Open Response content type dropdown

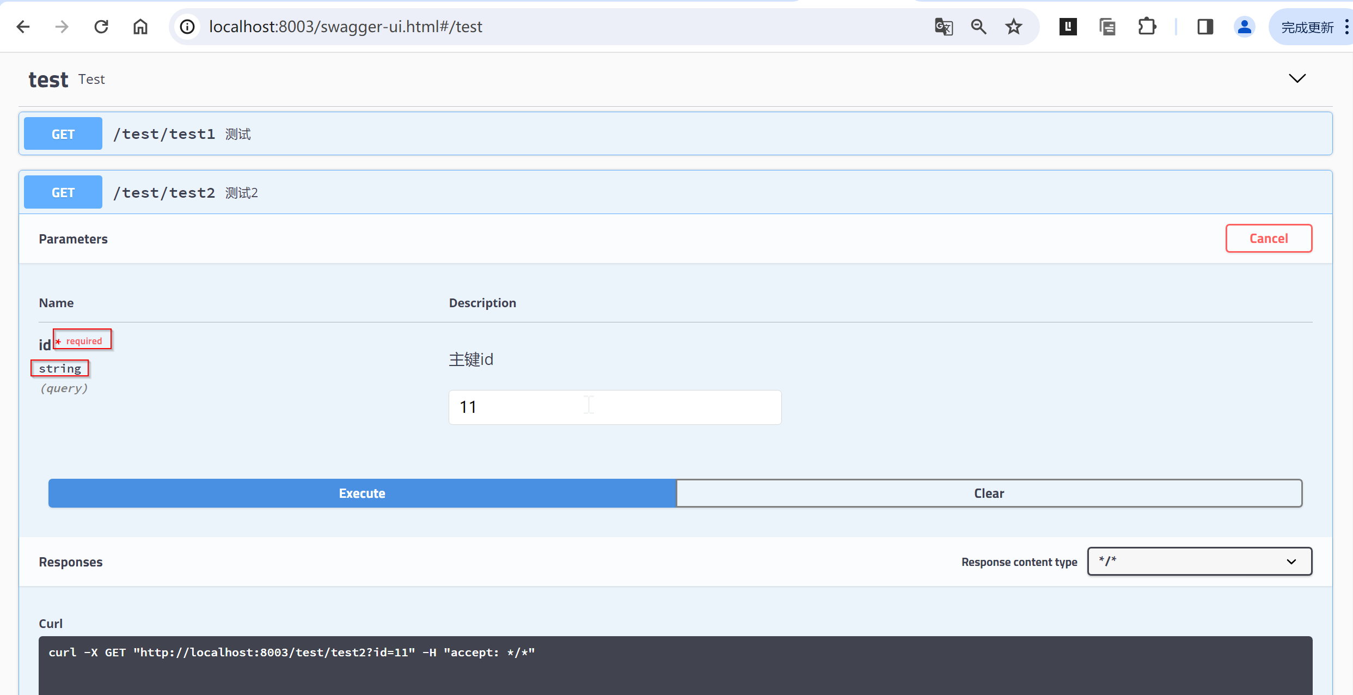pos(1199,561)
